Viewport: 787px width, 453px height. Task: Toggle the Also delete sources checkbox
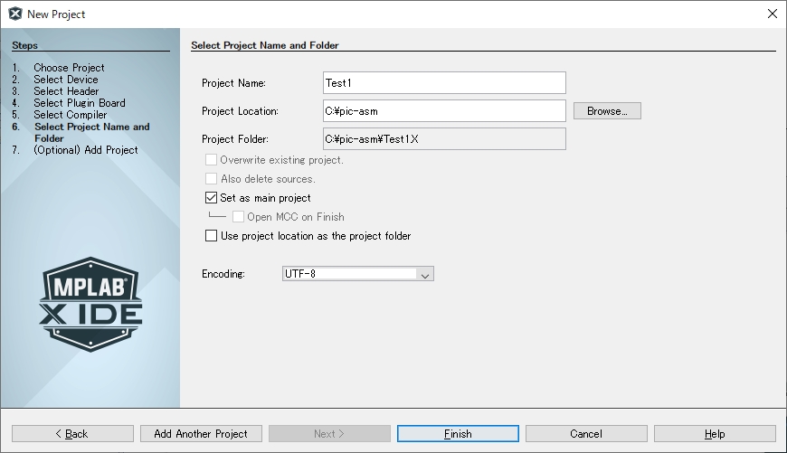[212, 179]
